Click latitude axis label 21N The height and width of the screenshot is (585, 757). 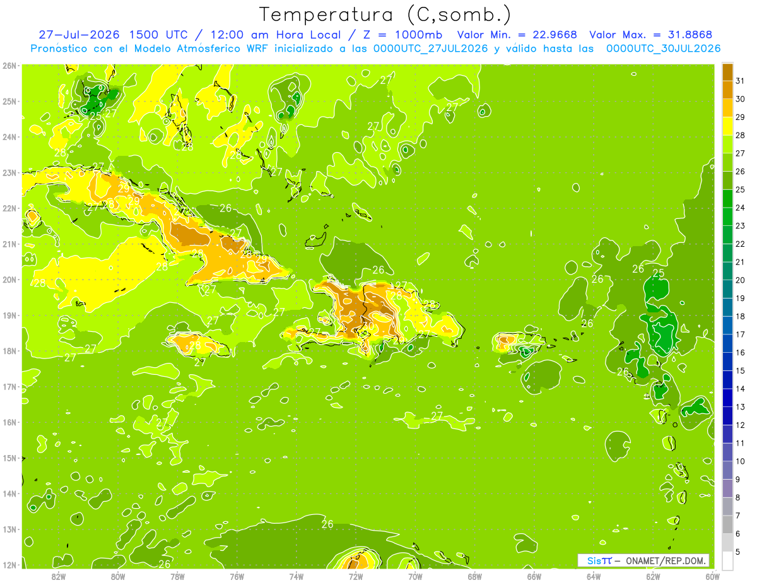[x=9, y=244]
